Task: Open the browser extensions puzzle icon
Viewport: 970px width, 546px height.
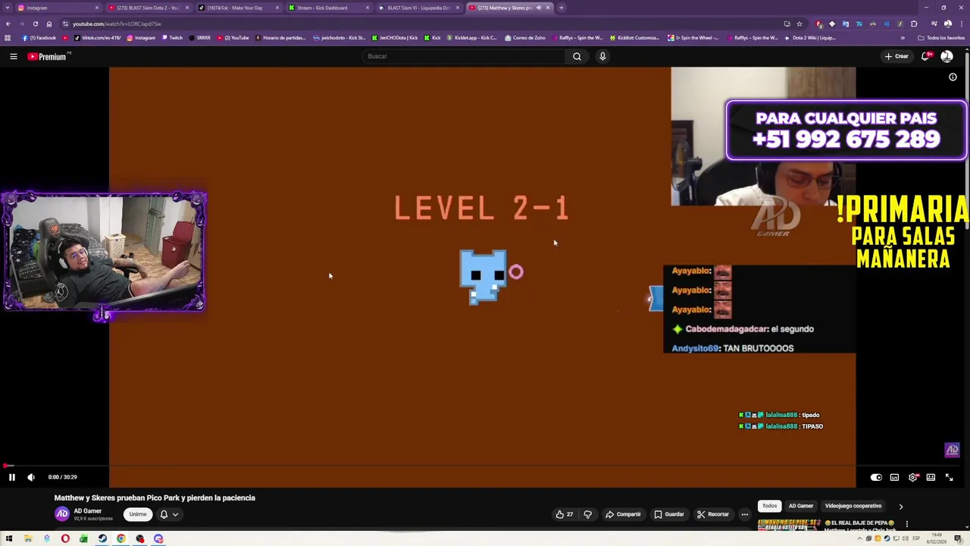Action: (x=914, y=24)
